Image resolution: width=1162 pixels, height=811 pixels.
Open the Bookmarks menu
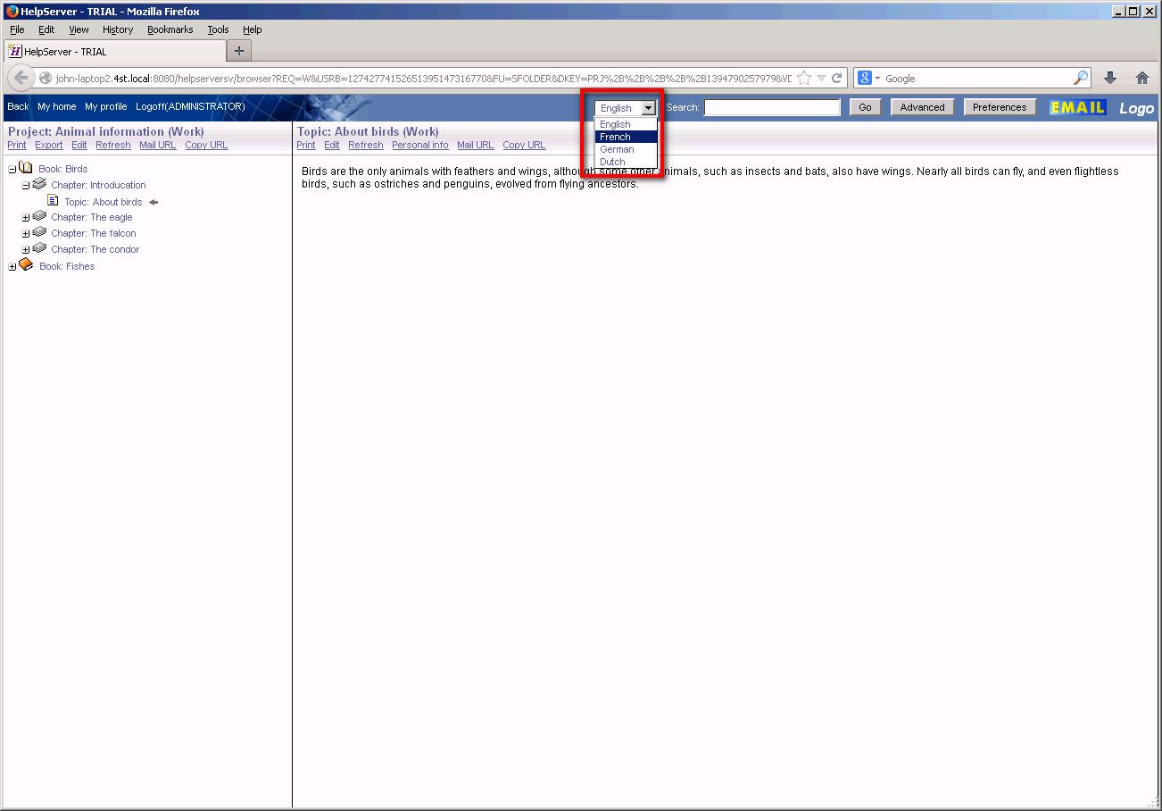(x=170, y=29)
